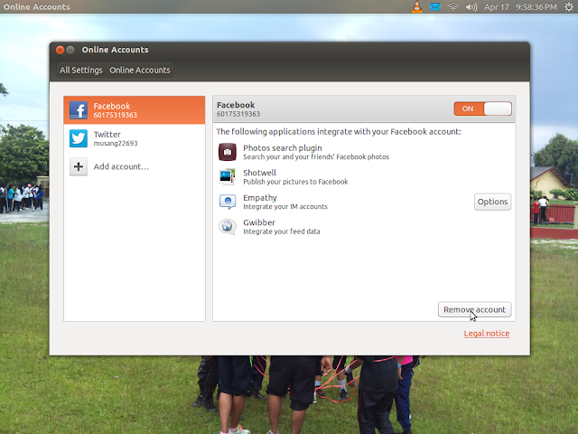Open the Wi-Fi network indicator
578x434 pixels.
(x=453, y=6)
